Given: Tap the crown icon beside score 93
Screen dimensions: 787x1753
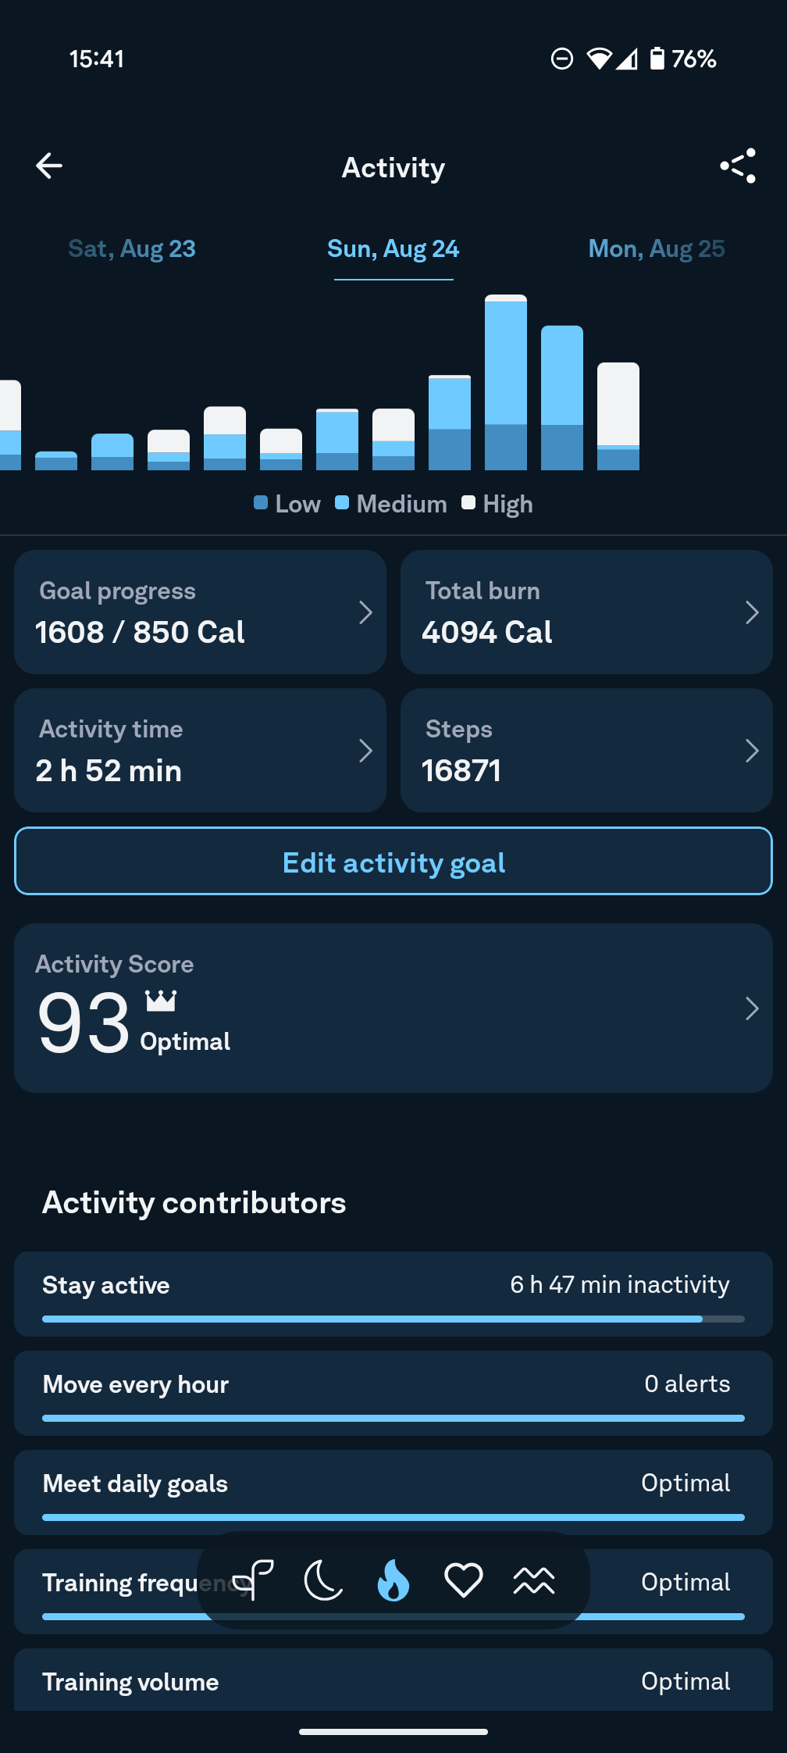Looking at the screenshot, I should [x=161, y=1001].
